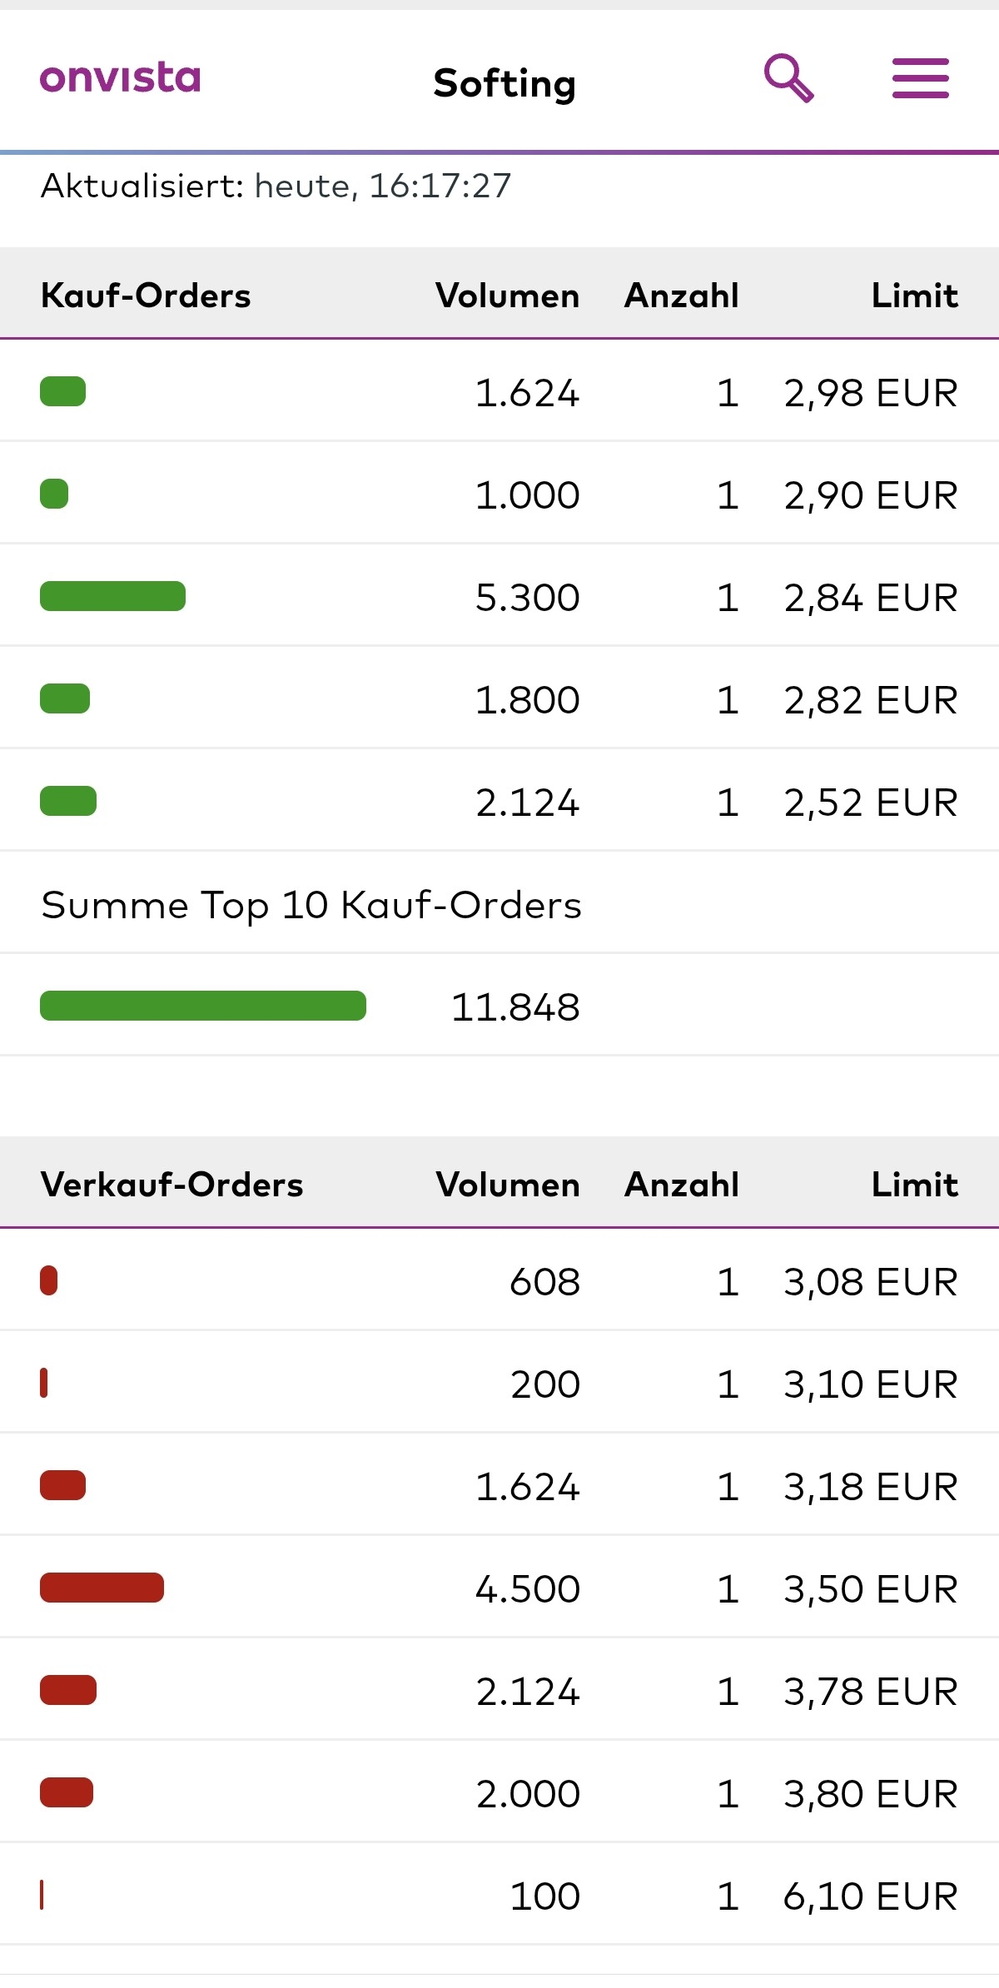Click the Summe Top 10 Kauf-Orders label

click(x=311, y=905)
